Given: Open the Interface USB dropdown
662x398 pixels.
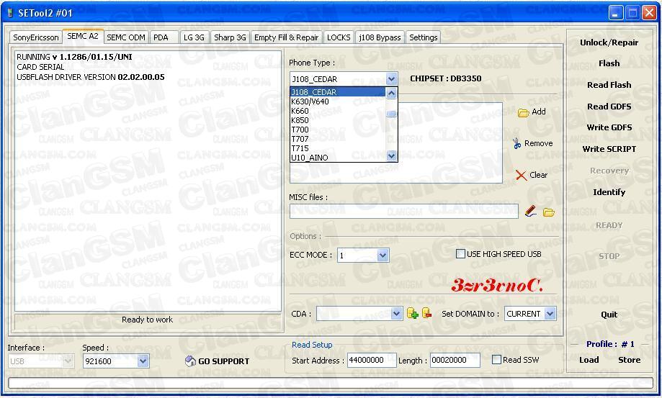Looking at the screenshot, I should (x=68, y=361).
